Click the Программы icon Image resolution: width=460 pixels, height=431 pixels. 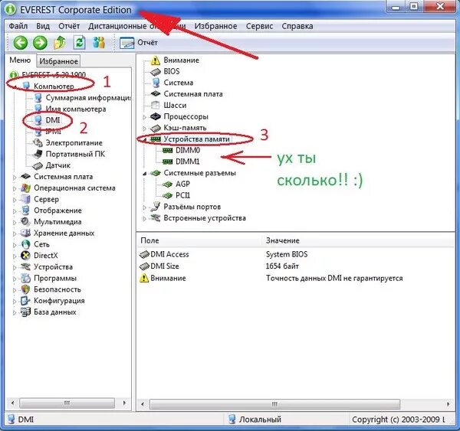(25, 278)
